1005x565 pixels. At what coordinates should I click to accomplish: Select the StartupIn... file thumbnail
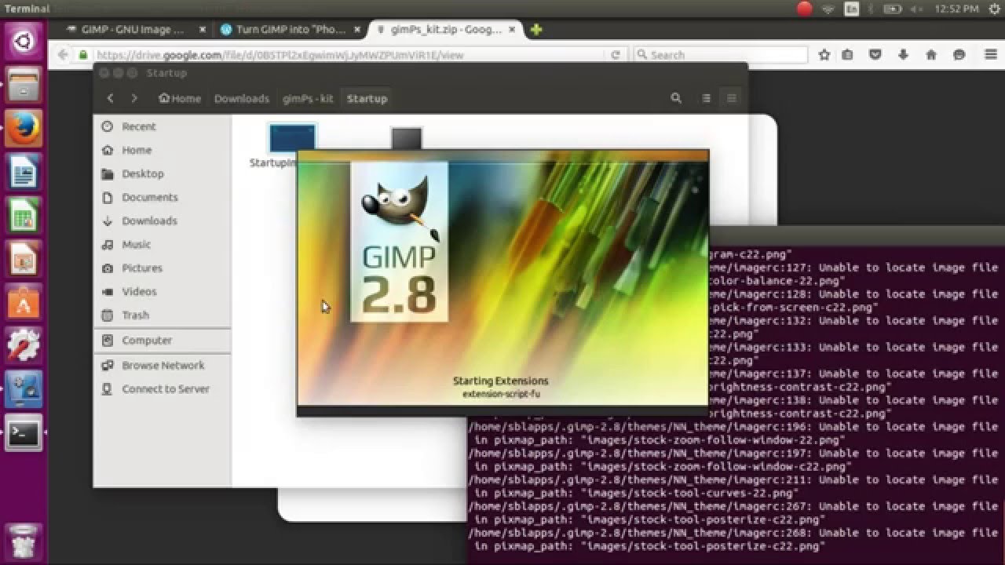292,138
